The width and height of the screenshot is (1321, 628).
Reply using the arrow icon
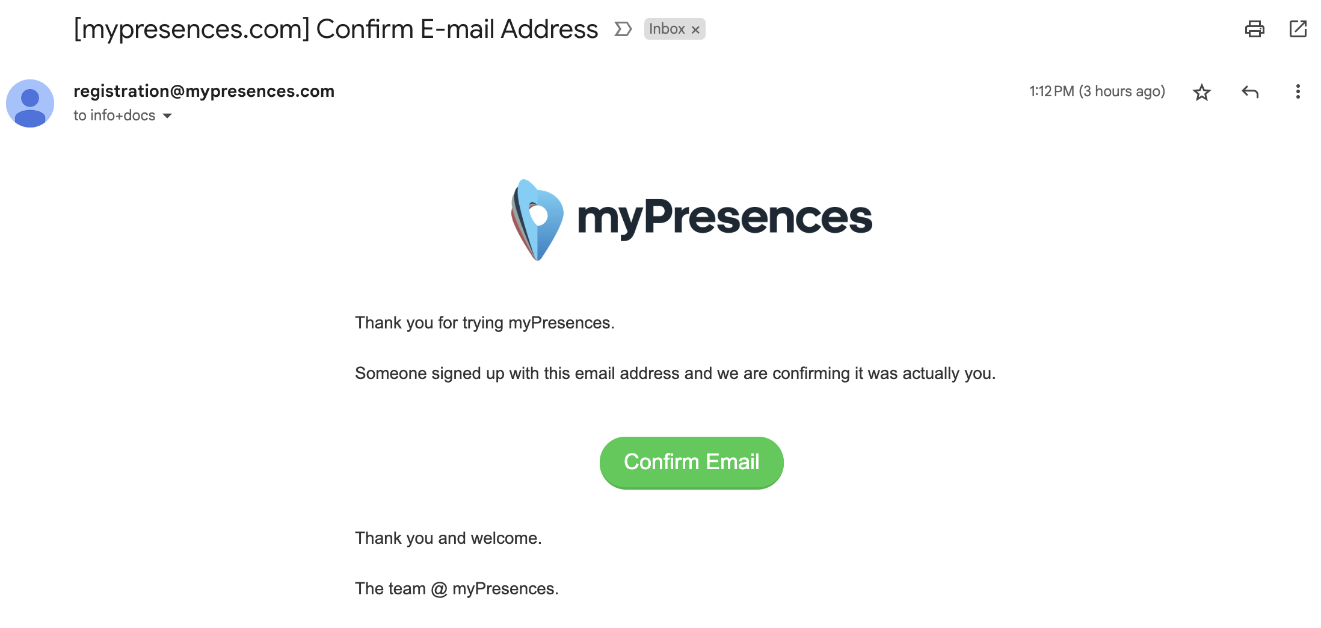[1250, 92]
